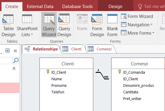Open the navigation pane category menu
The image size is (165, 111).
[x=7, y=51]
